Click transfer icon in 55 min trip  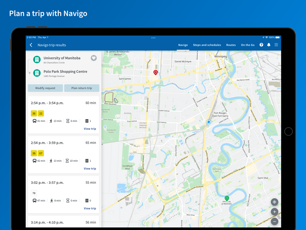tap(87, 201)
